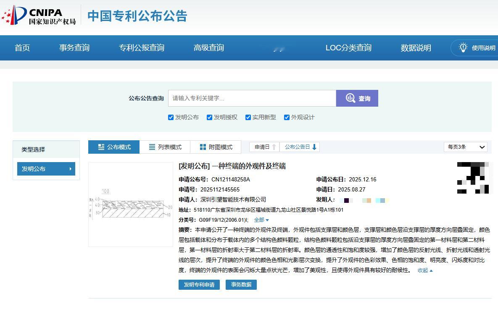Image resolution: width=498 pixels, height=320 pixels.
Task: Toggle the 发明公布 checkbox
Action: point(171,118)
